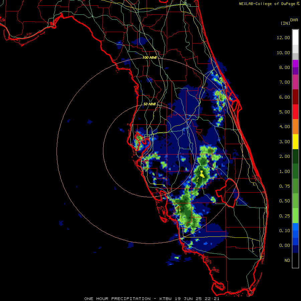301x301 pixels.
Task: Click the 3.00 scale value
Action: click(x=285, y=142)
